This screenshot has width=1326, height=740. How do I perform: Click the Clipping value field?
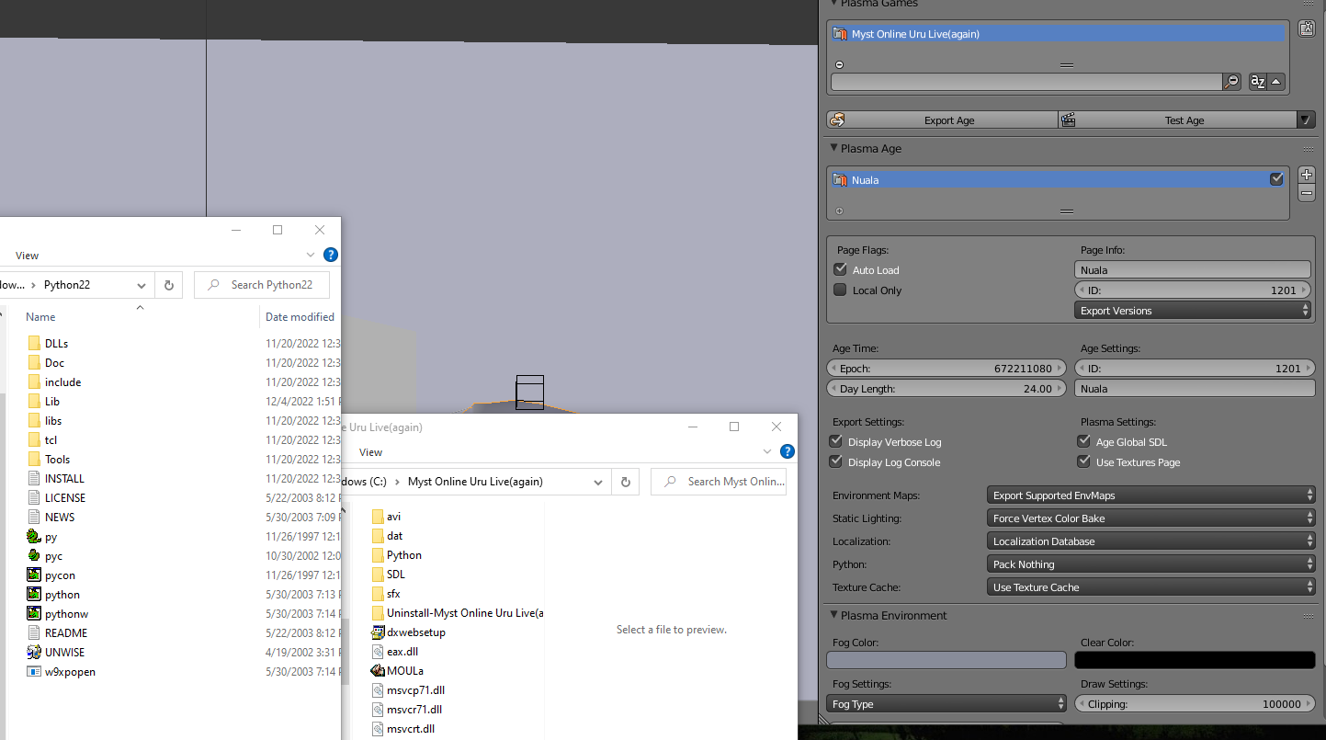point(1195,704)
